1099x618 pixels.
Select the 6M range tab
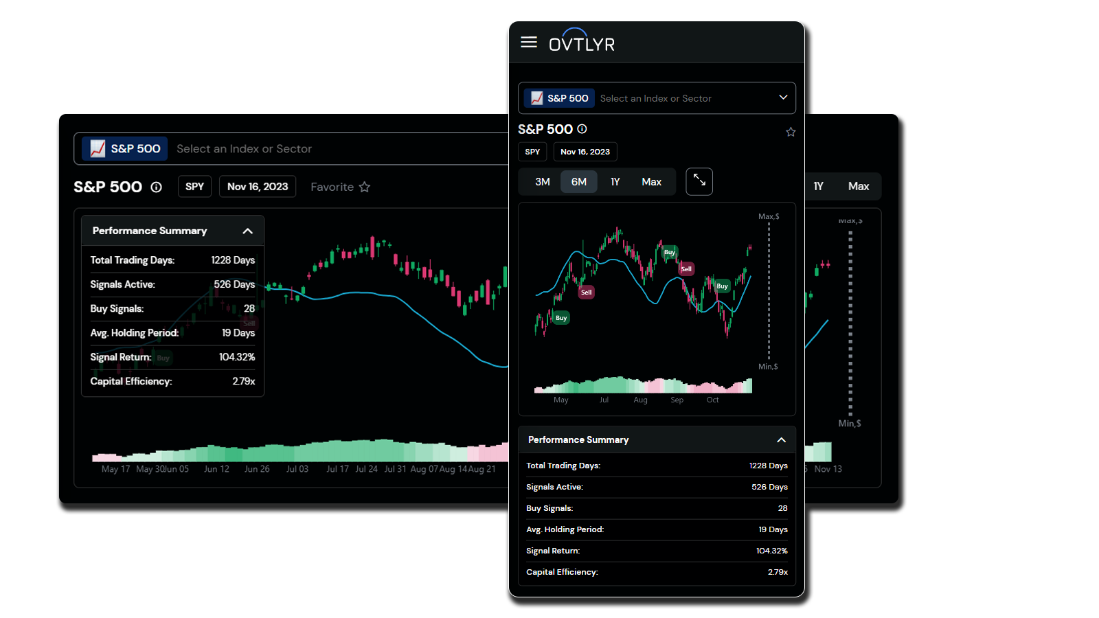[x=579, y=182]
